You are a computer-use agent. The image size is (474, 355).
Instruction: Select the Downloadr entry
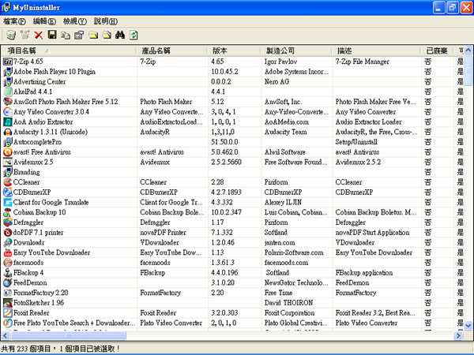[28, 243]
